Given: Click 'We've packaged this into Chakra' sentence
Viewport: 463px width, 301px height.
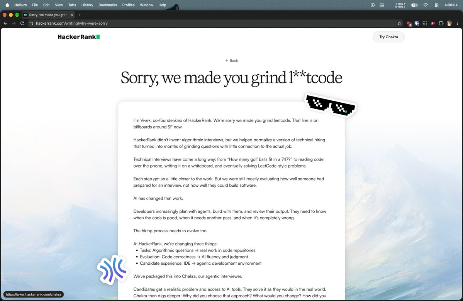Looking at the screenshot, I should (x=188, y=276).
